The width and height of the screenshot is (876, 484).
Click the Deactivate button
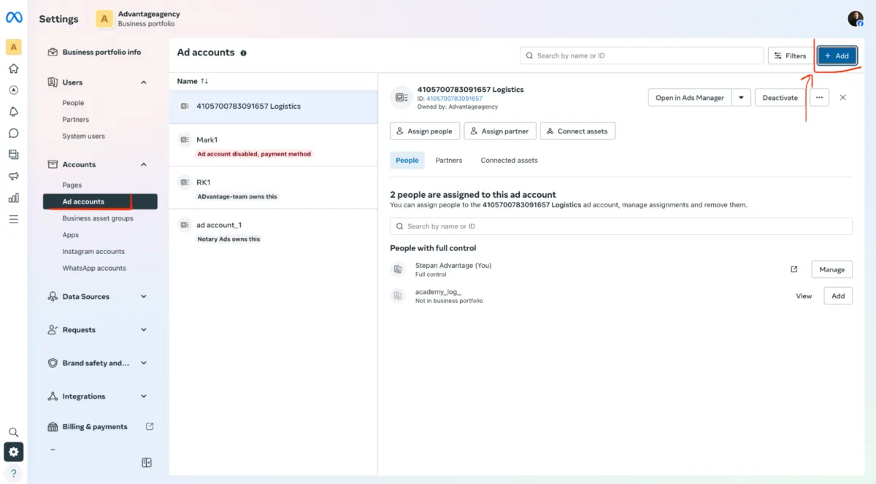(780, 98)
